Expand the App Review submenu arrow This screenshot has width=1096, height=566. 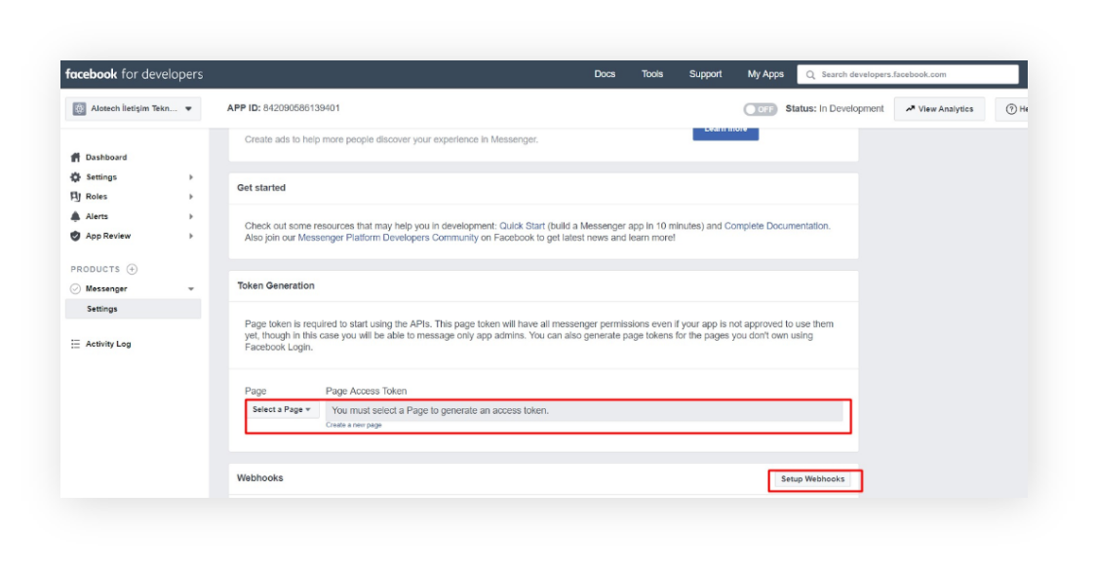(x=191, y=236)
